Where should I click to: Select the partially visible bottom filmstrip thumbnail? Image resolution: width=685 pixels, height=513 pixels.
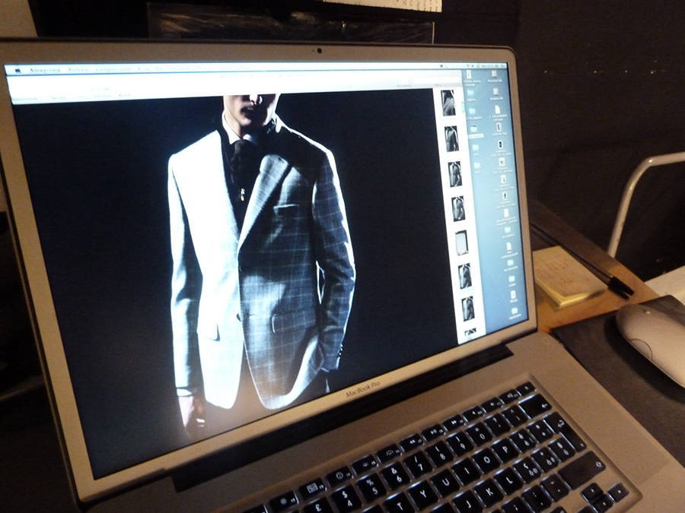click(470, 332)
